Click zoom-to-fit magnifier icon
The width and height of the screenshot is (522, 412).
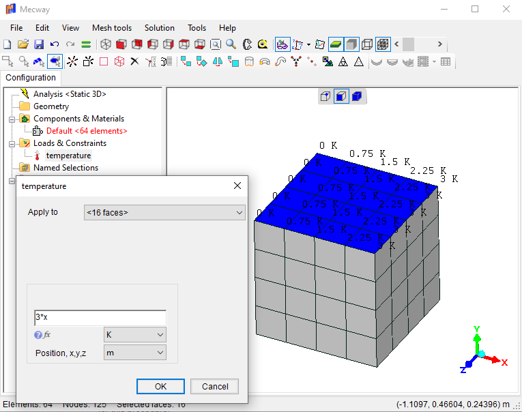[216, 44]
